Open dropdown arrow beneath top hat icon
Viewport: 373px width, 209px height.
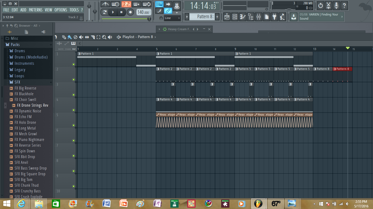(x=177, y=13)
